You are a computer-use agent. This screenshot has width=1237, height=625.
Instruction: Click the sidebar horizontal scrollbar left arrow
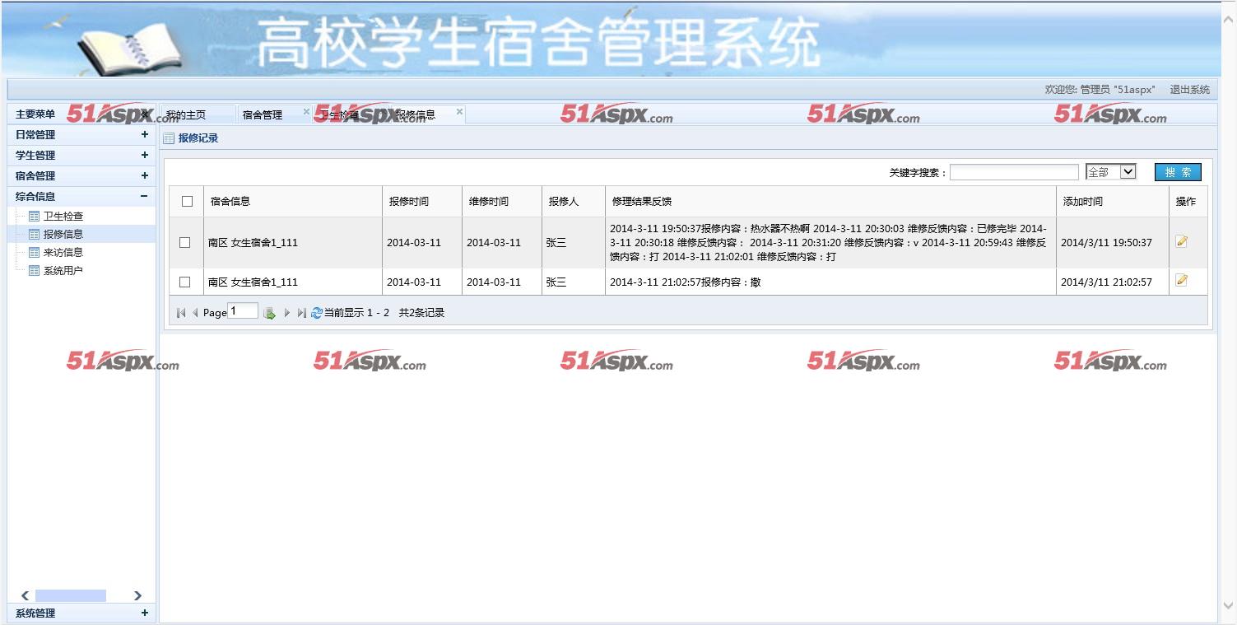pos(25,595)
